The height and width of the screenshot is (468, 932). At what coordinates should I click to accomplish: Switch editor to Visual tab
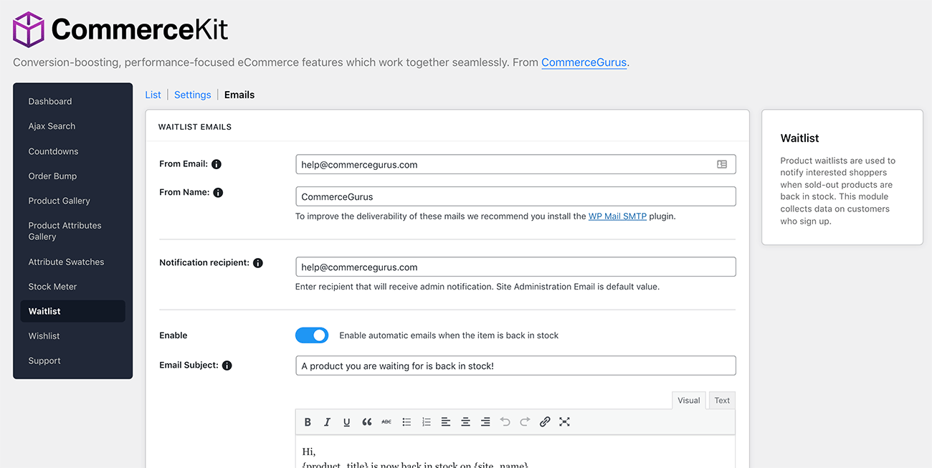[x=689, y=401]
